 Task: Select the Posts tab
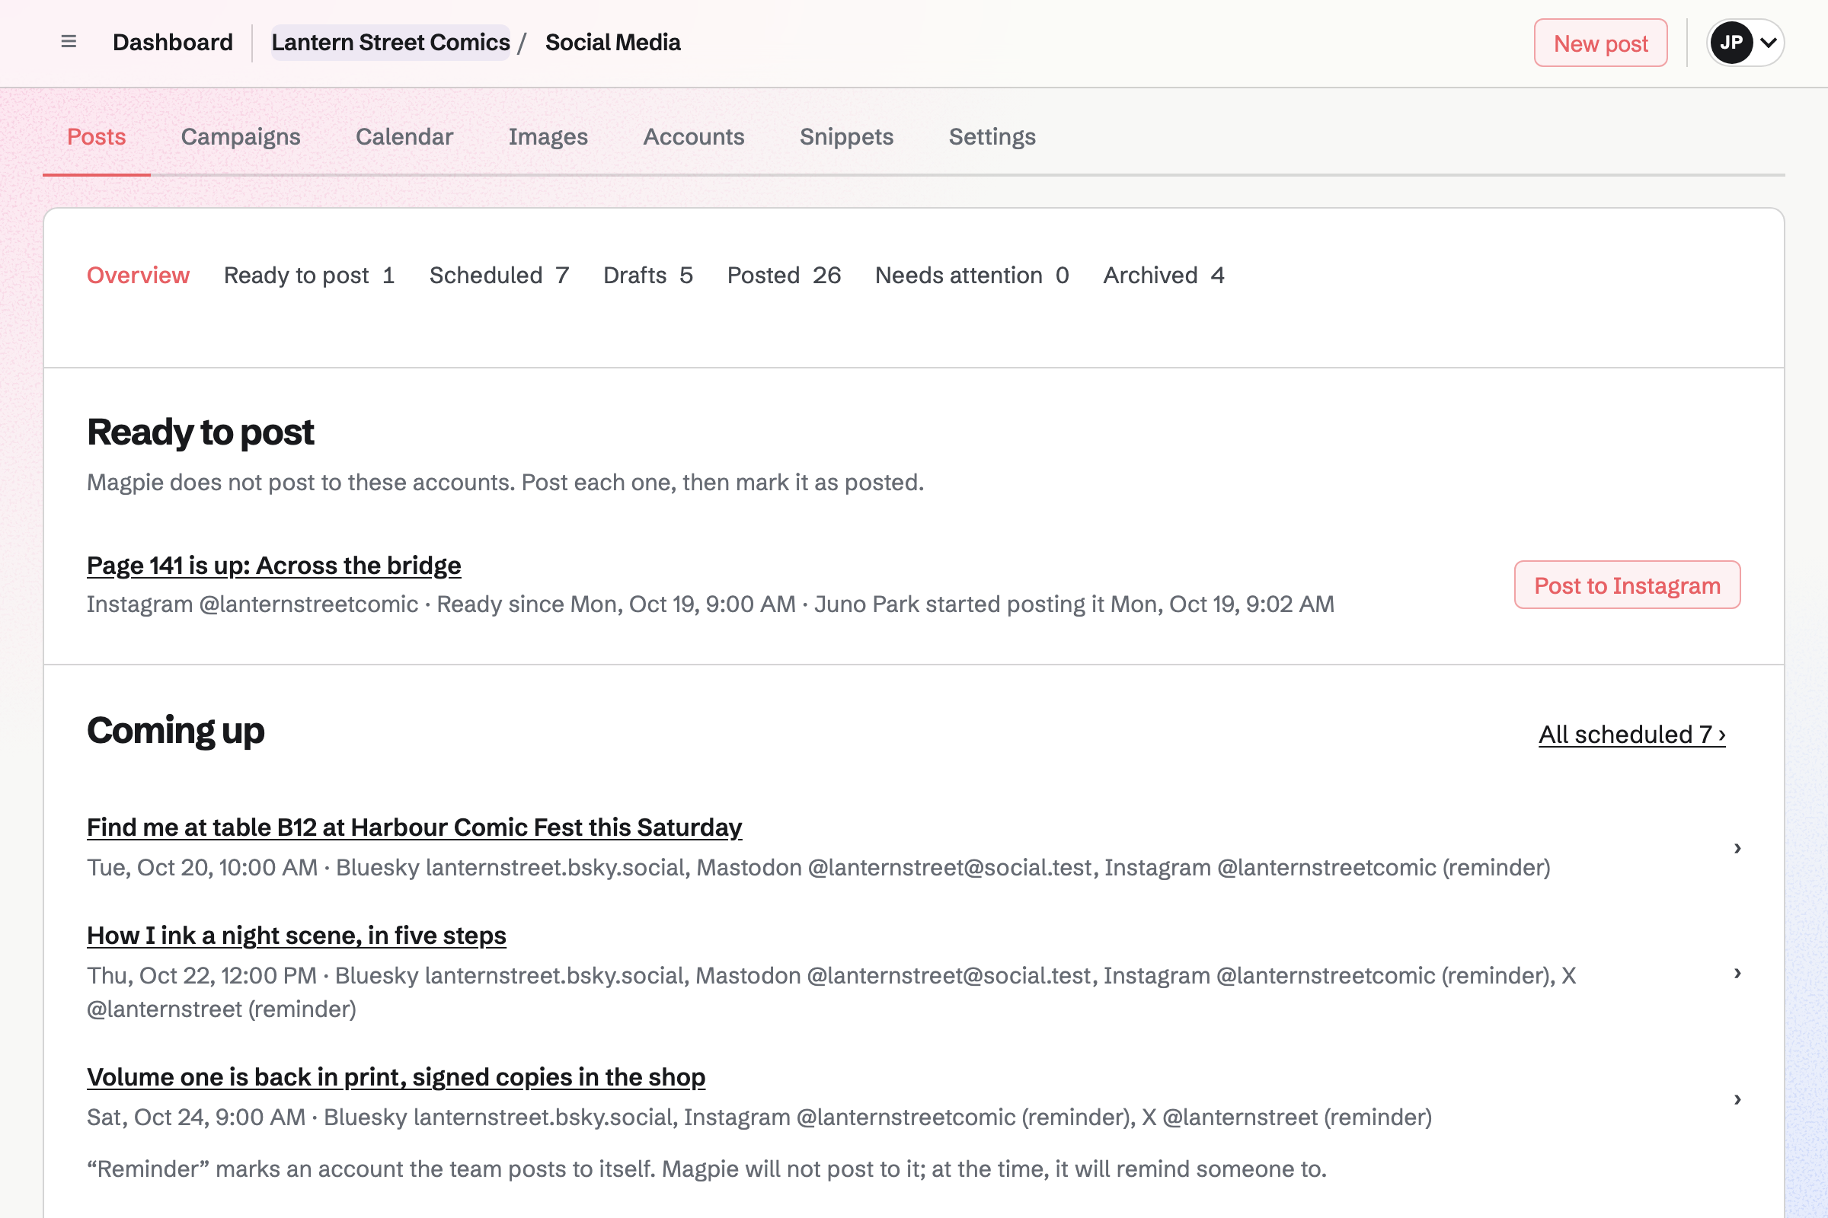97,137
